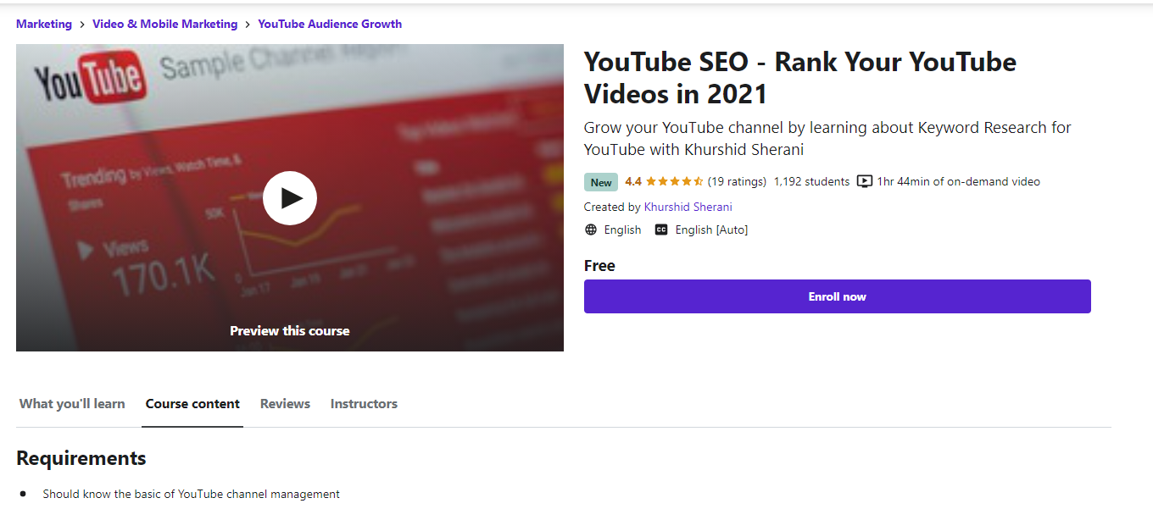The width and height of the screenshot is (1153, 520).
Task: Click the closed captions CC icon
Action: [x=661, y=230]
